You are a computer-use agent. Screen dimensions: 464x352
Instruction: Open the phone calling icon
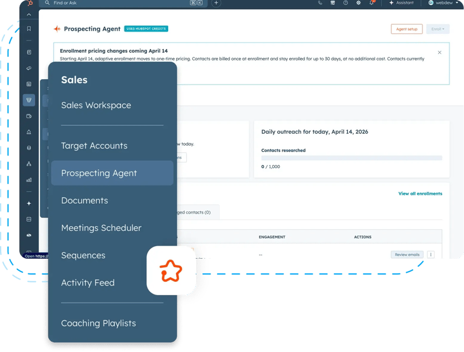pos(320,3)
